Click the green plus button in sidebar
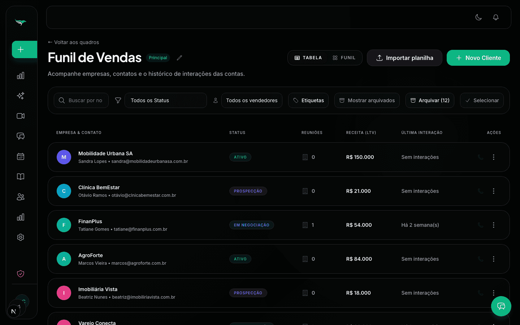This screenshot has width=520, height=325. [x=25, y=49]
